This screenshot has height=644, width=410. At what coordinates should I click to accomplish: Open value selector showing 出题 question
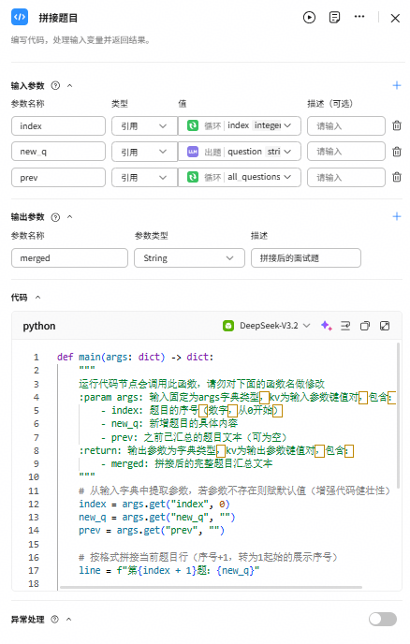(x=240, y=152)
